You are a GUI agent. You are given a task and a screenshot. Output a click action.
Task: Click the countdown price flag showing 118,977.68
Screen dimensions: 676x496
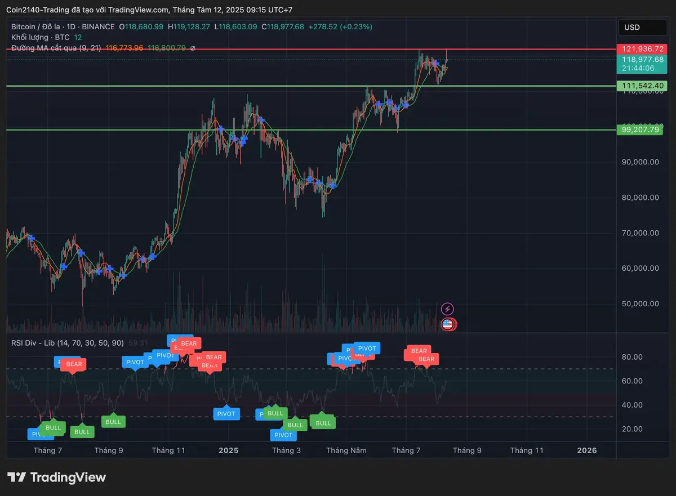pos(642,62)
